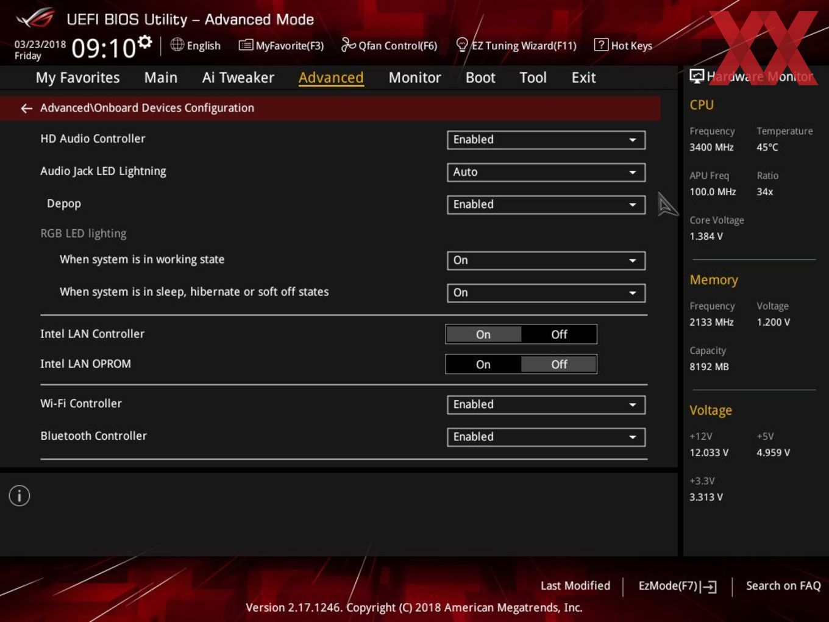Show the Hot Keys list label
The width and height of the screenshot is (829, 622).
[632, 46]
